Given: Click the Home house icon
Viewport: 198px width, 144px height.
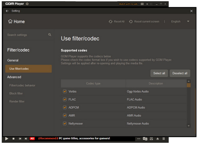Looking at the screenshot, I should coord(10,22).
